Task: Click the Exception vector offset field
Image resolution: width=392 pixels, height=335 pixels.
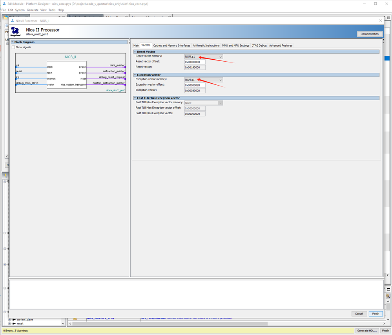Action: (x=195, y=85)
